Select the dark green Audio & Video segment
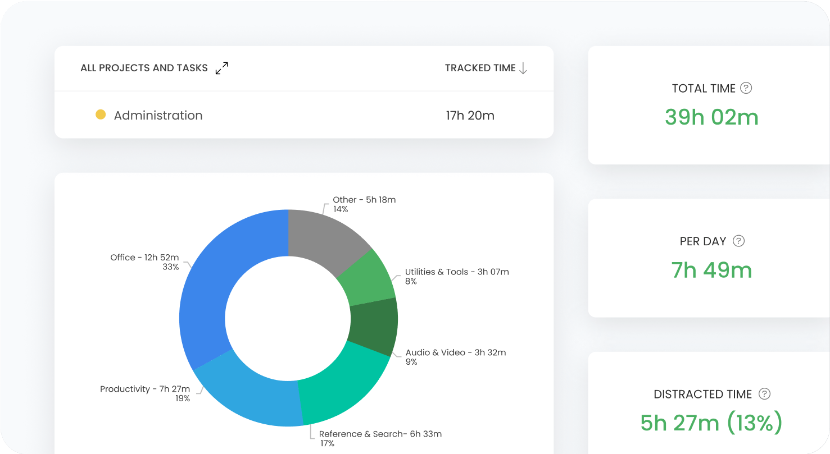 tap(374, 327)
